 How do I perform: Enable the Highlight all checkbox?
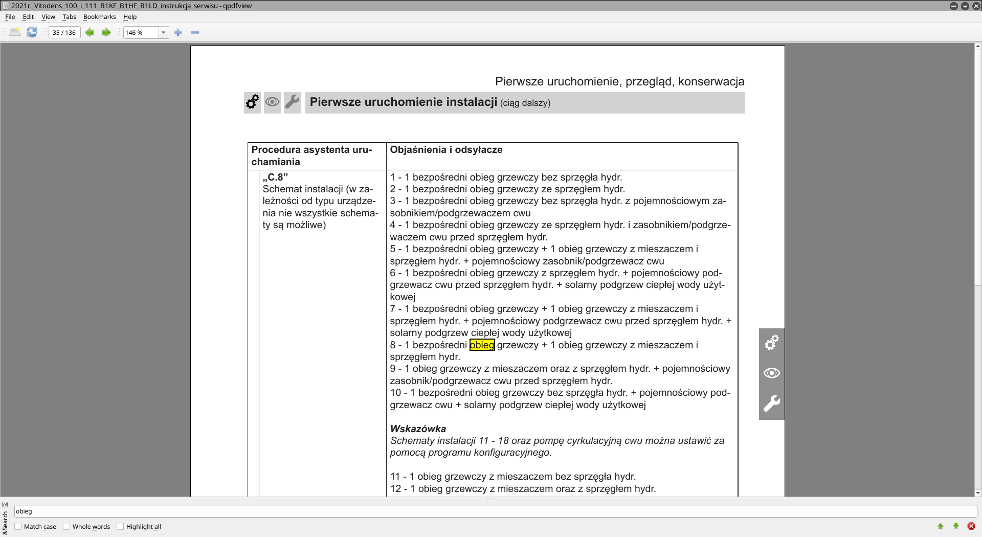point(120,526)
